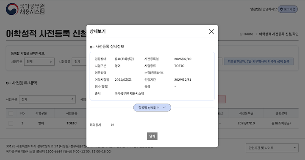Click the 2025/07/10 date in the table row
The image size is (305, 160).
point(246,123)
